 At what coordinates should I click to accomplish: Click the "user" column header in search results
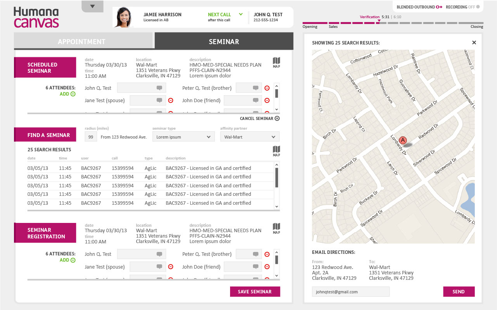85,158
